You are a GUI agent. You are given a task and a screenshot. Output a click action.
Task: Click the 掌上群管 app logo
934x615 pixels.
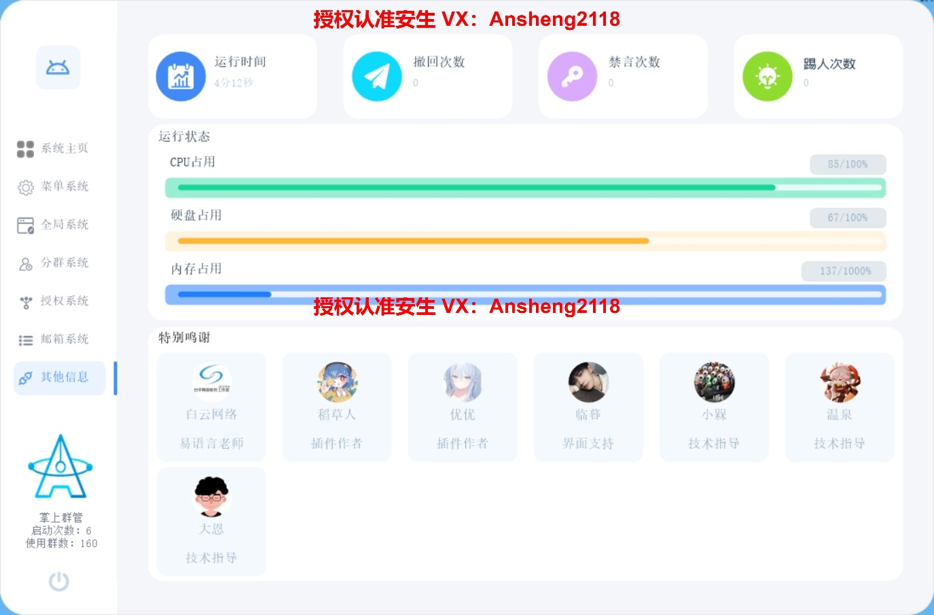pos(60,467)
